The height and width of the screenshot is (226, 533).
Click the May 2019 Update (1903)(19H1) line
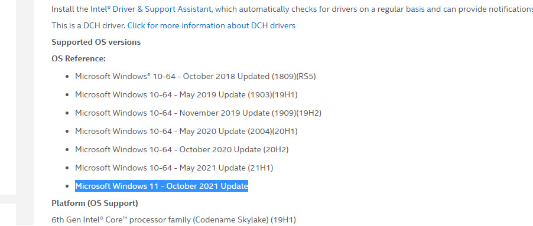pos(186,94)
